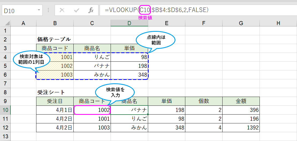This screenshot has width=297, height=141.
Task: Click the 金額 cell showing 1392
Action: pos(241,128)
